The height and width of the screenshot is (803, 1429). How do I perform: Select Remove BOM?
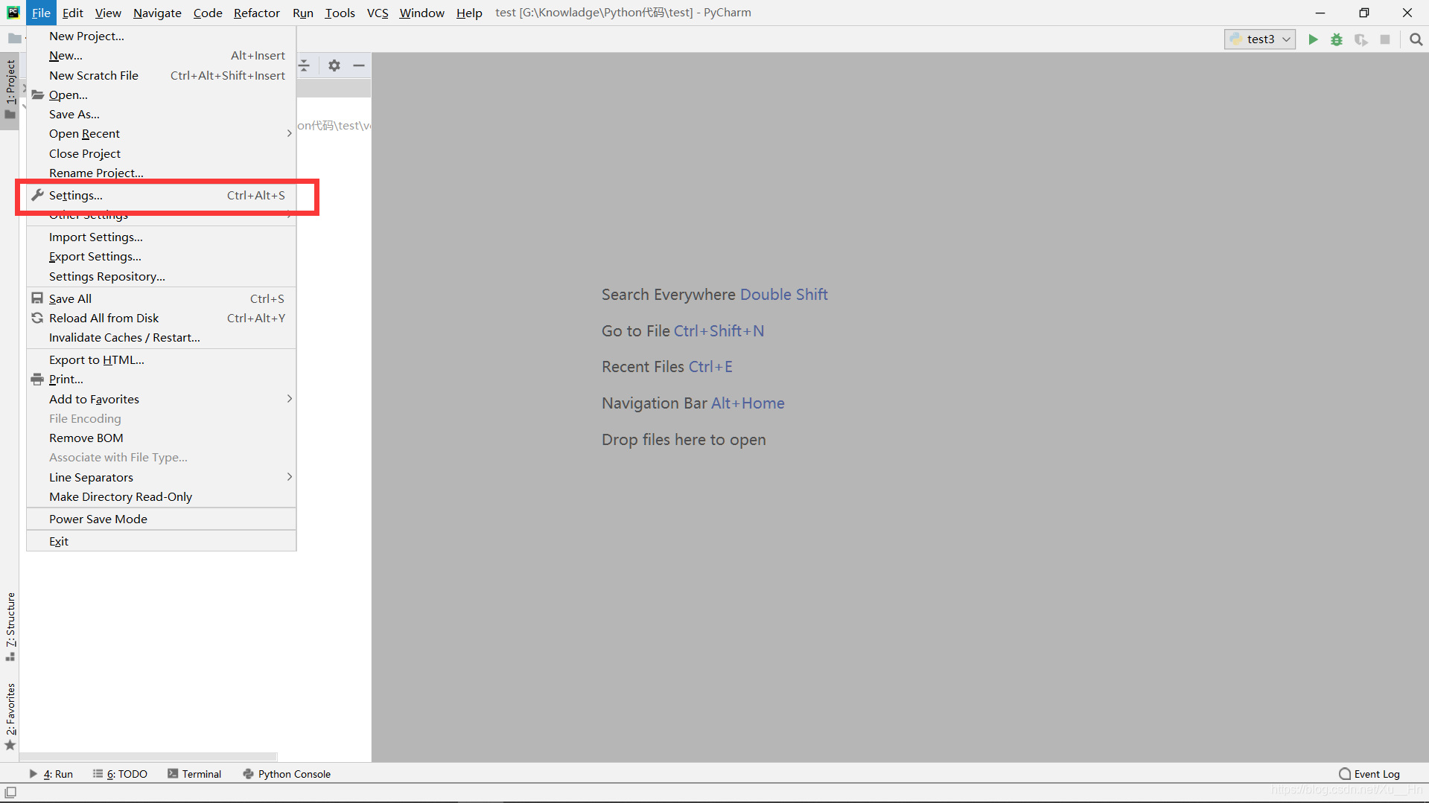[161, 438]
